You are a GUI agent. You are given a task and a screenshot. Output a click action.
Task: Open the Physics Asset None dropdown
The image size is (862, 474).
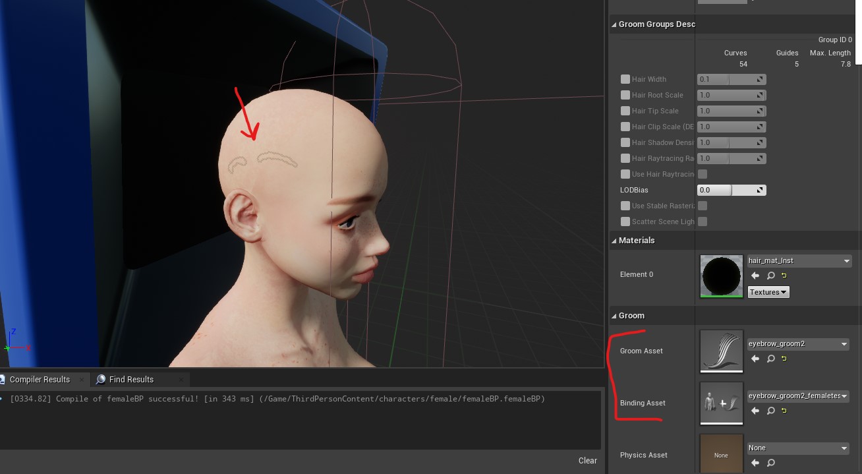(798, 448)
